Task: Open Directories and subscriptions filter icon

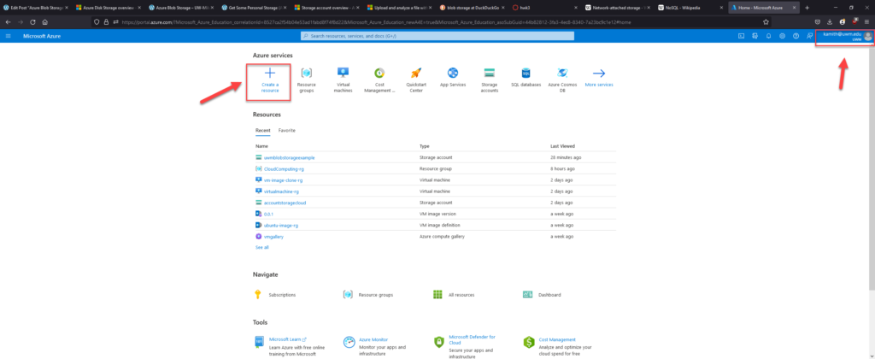Action: click(x=755, y=36)
